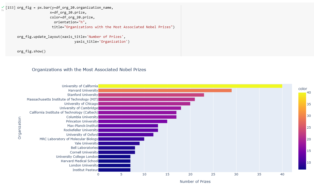Click the chart title text
The width and height of the screenshot is (314, 190).
(x=89, y=70)
